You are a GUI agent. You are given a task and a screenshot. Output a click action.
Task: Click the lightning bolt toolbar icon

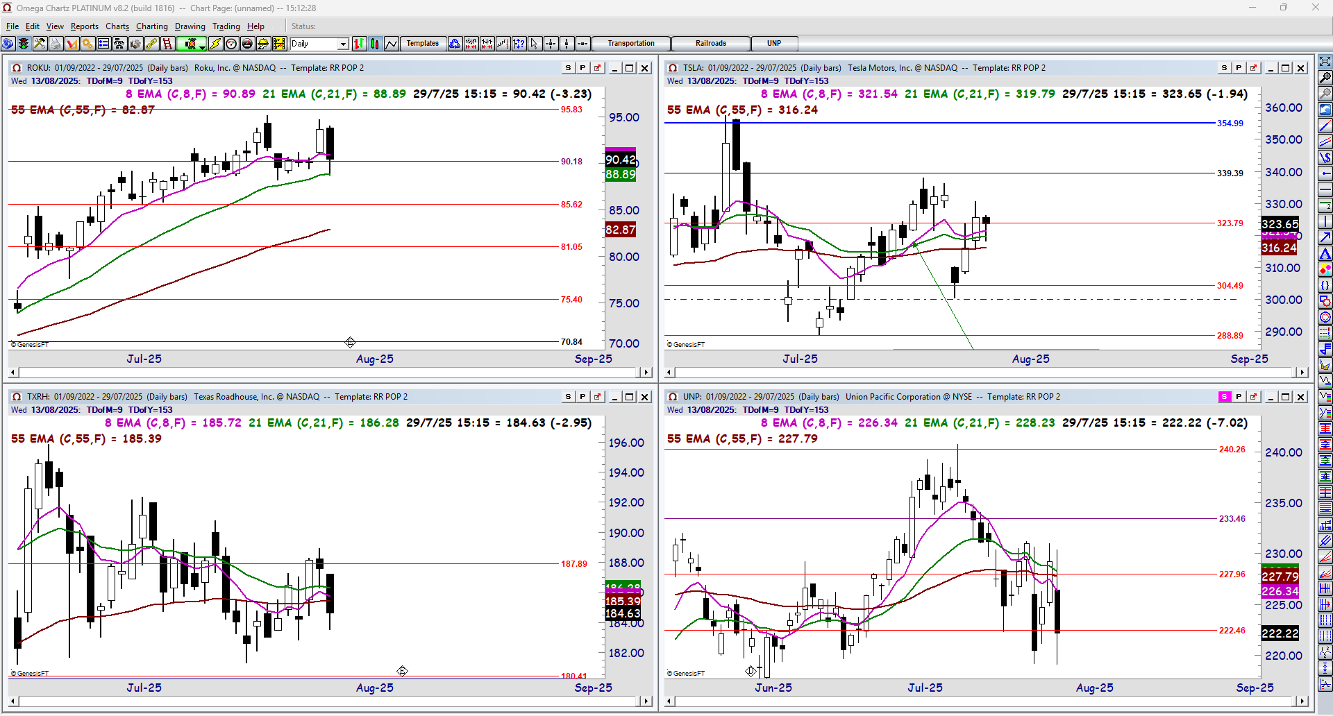click(x=215, y=44)
